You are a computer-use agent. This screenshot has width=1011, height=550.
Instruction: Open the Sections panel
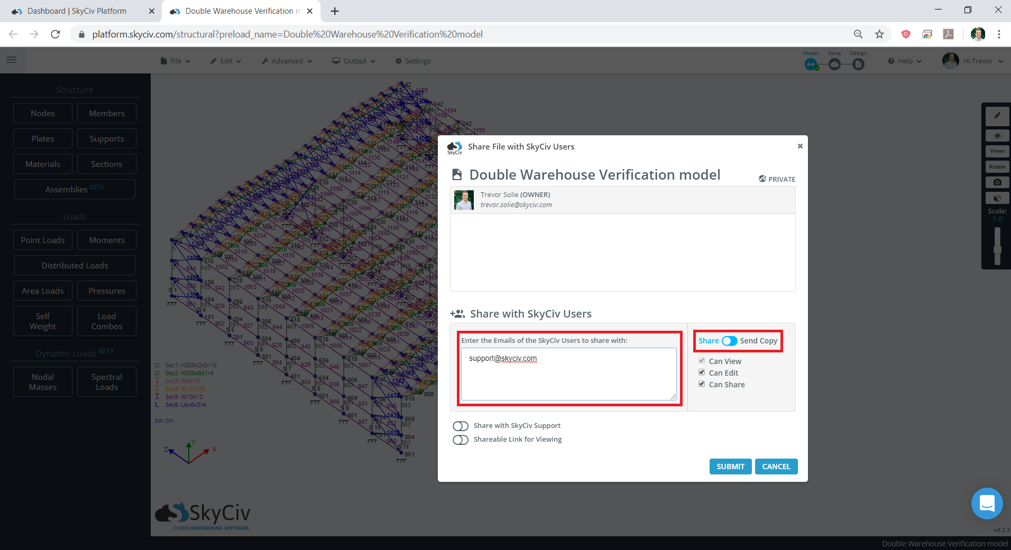pos(107,164)
